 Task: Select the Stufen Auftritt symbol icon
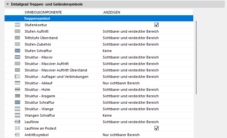point(17,31)
